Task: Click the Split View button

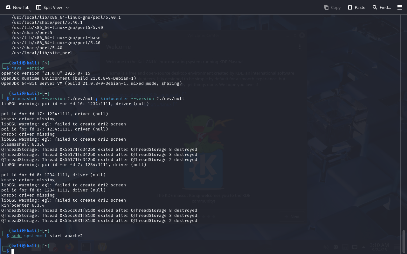Action: 49,7
